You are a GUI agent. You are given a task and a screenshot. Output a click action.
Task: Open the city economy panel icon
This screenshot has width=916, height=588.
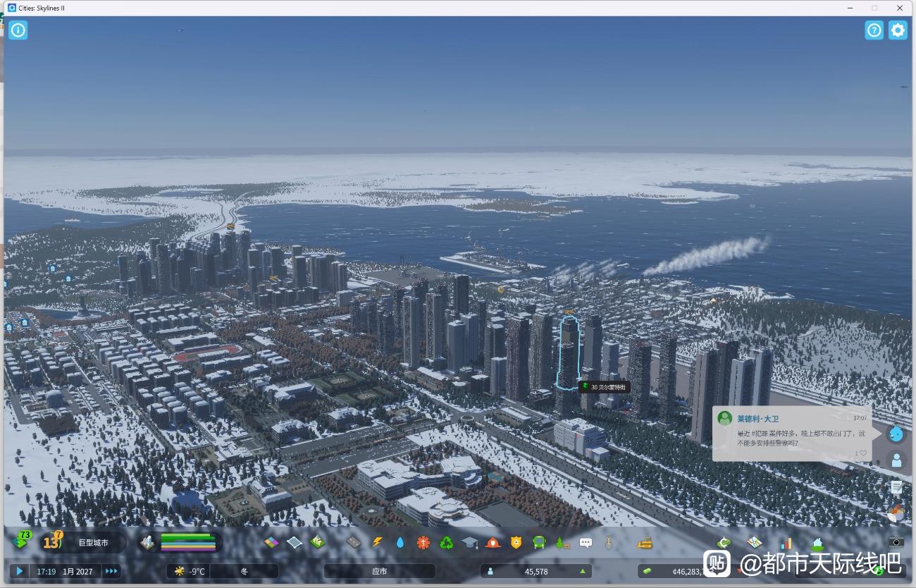coord(724,542)
